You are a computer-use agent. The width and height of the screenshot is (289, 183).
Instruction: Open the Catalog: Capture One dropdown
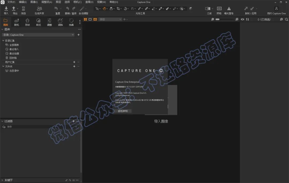tap(38, 35)
